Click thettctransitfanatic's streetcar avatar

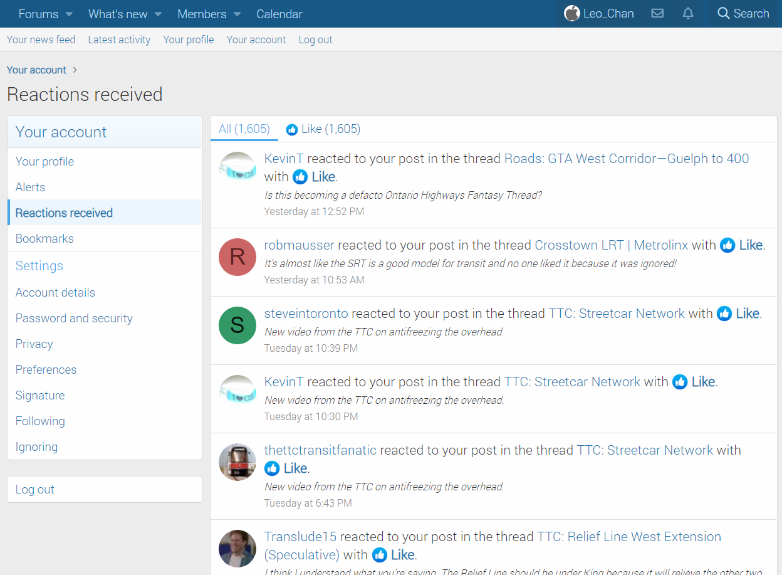[x=237, y=462]
